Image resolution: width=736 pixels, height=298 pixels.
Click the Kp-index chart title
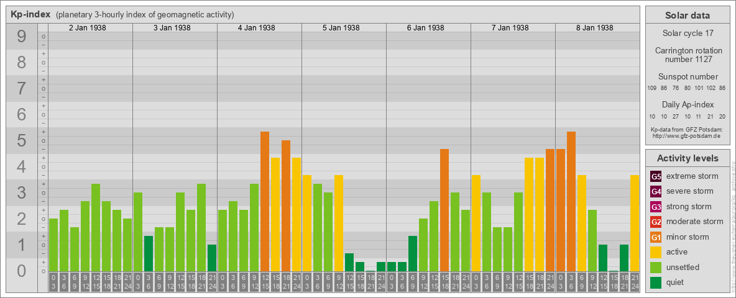(x=30, y=14)
